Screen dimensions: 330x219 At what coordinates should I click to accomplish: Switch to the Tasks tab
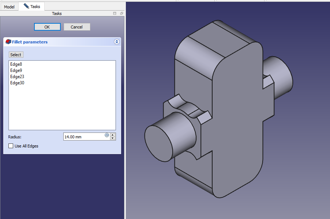[32, 6]
